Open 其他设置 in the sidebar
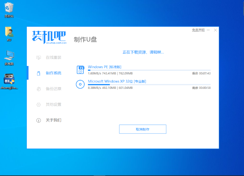The height and width of the screenshot is (176, 244). [53, 104]
